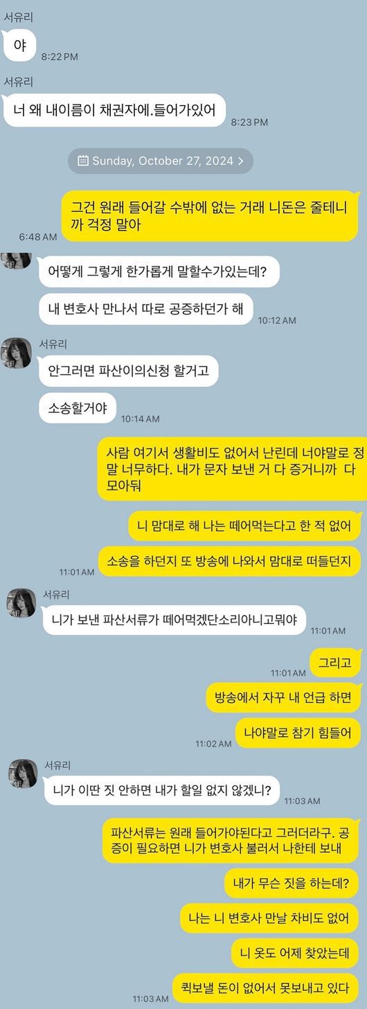Tap the 서유리 sender name at top
This screenshot has width=367, height=1009.
(19, 17)
